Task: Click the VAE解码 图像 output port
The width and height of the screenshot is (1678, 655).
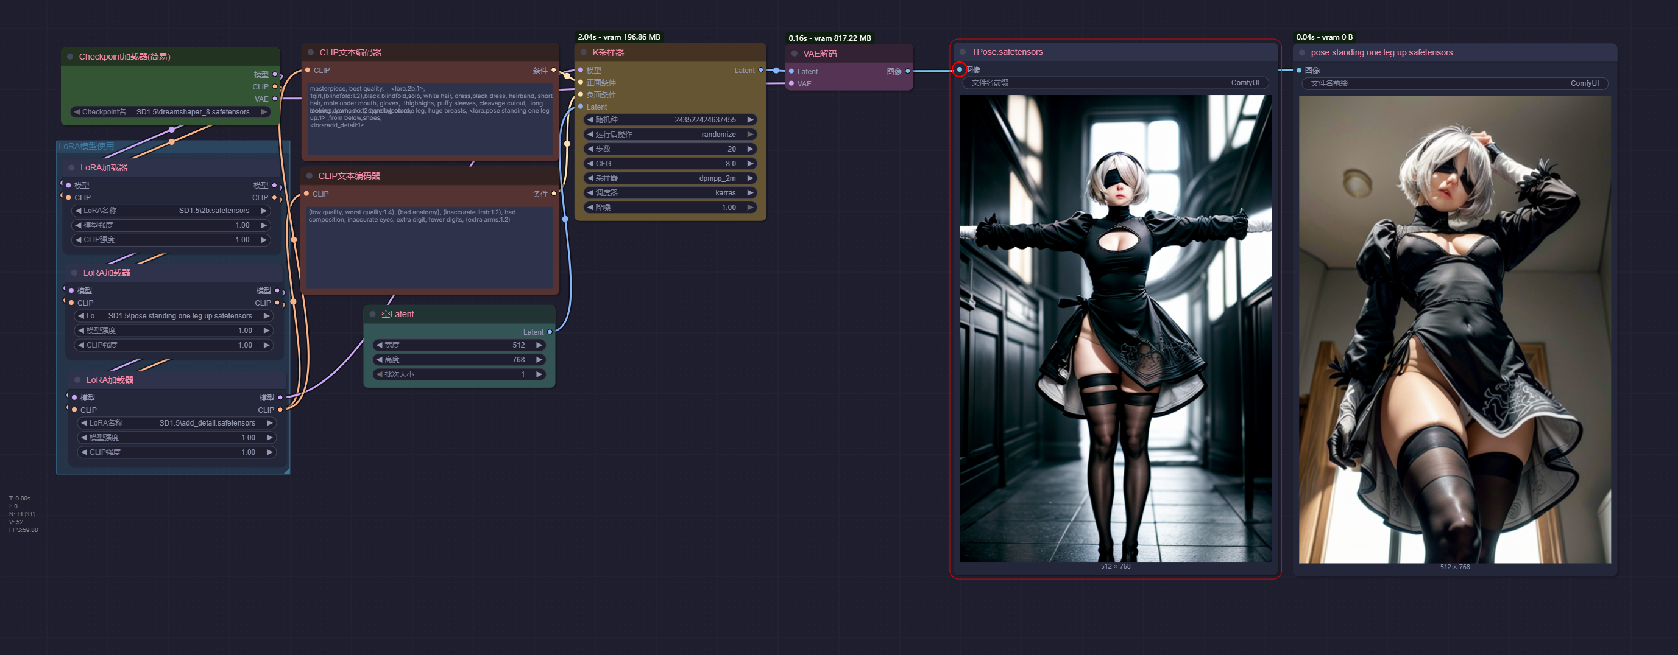Action: tap(907, 71)
